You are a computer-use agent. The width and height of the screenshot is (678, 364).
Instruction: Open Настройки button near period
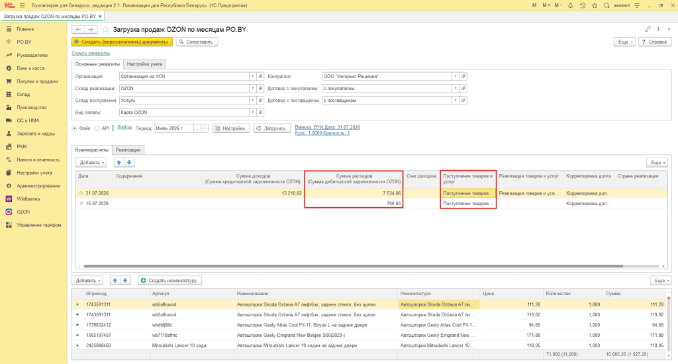(x=231, y=128)
